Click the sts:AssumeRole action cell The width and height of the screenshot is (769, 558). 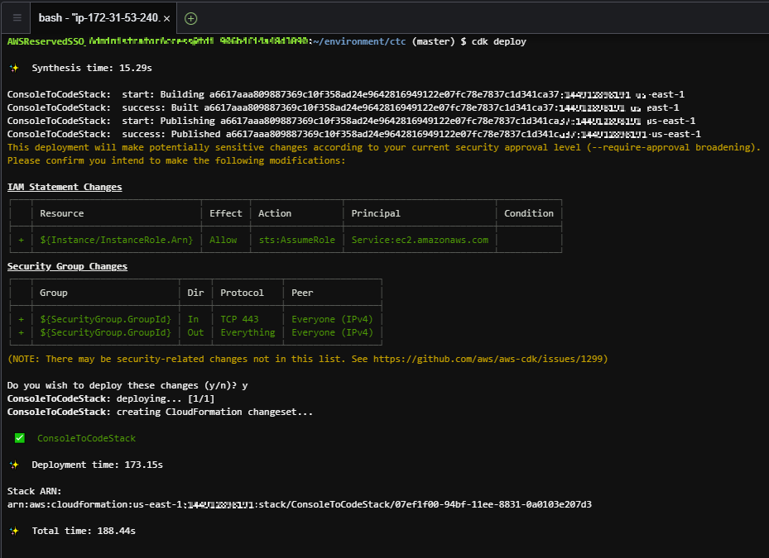click(296, 240)
